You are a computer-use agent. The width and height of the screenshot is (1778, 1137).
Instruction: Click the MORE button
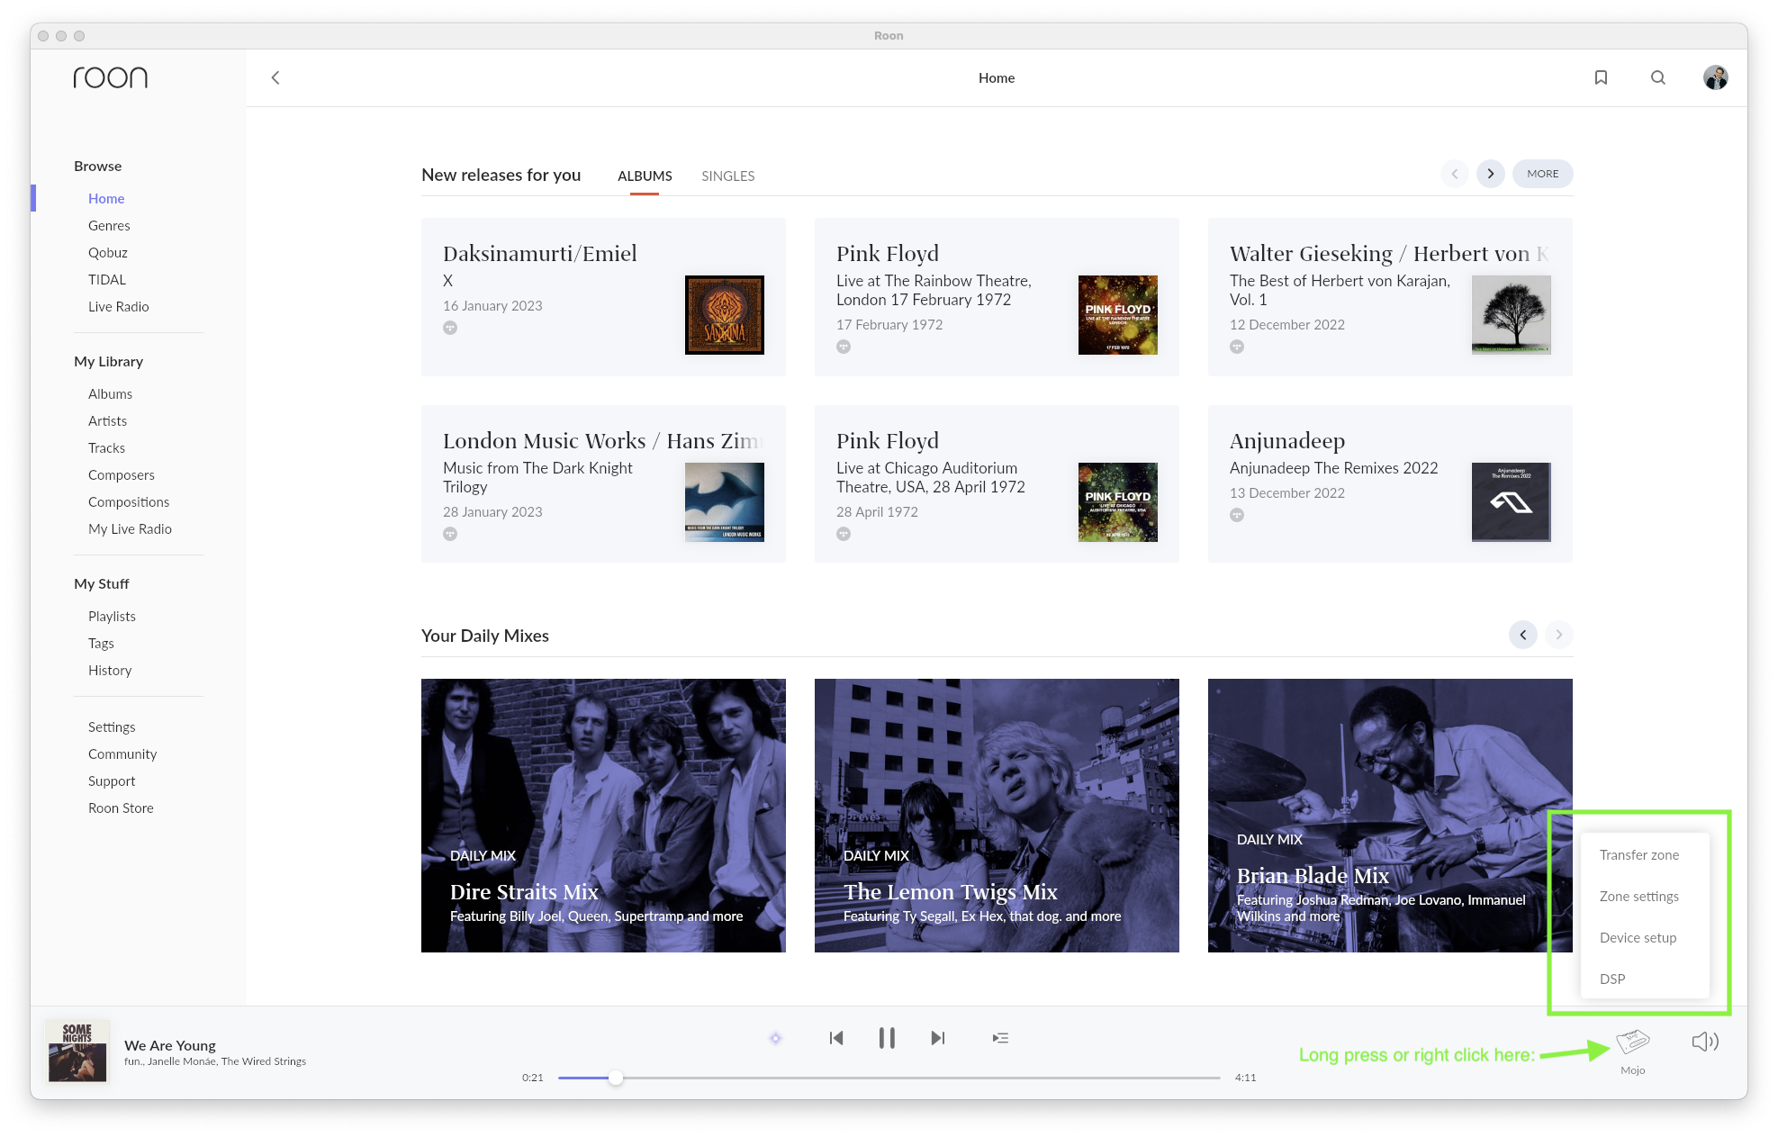1543,174
